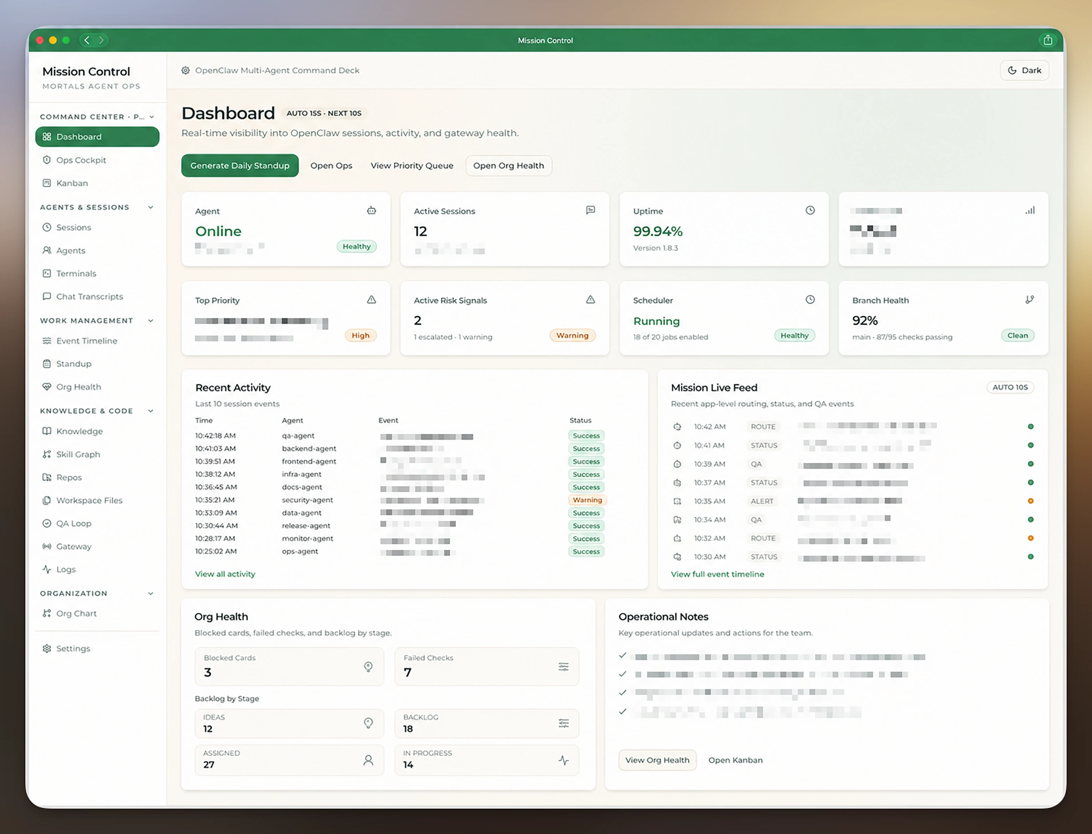Screen dimensions: 1092x834
Task: Click the pin icon in Blocked Cards tile
Action: [x=368, y=667]
